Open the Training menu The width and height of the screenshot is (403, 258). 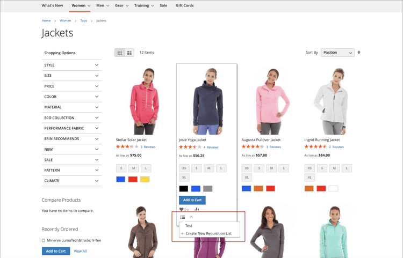click(144, 5)
